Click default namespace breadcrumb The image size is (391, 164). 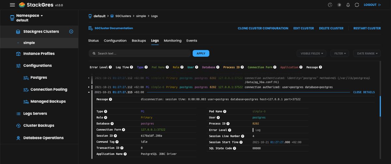99,16
